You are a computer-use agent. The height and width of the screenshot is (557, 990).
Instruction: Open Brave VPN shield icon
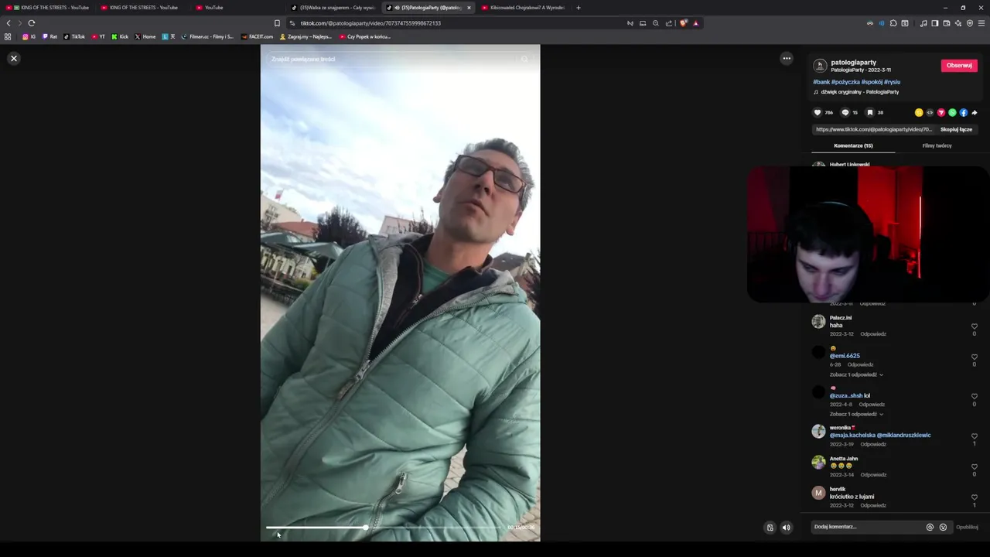[970, 23]
